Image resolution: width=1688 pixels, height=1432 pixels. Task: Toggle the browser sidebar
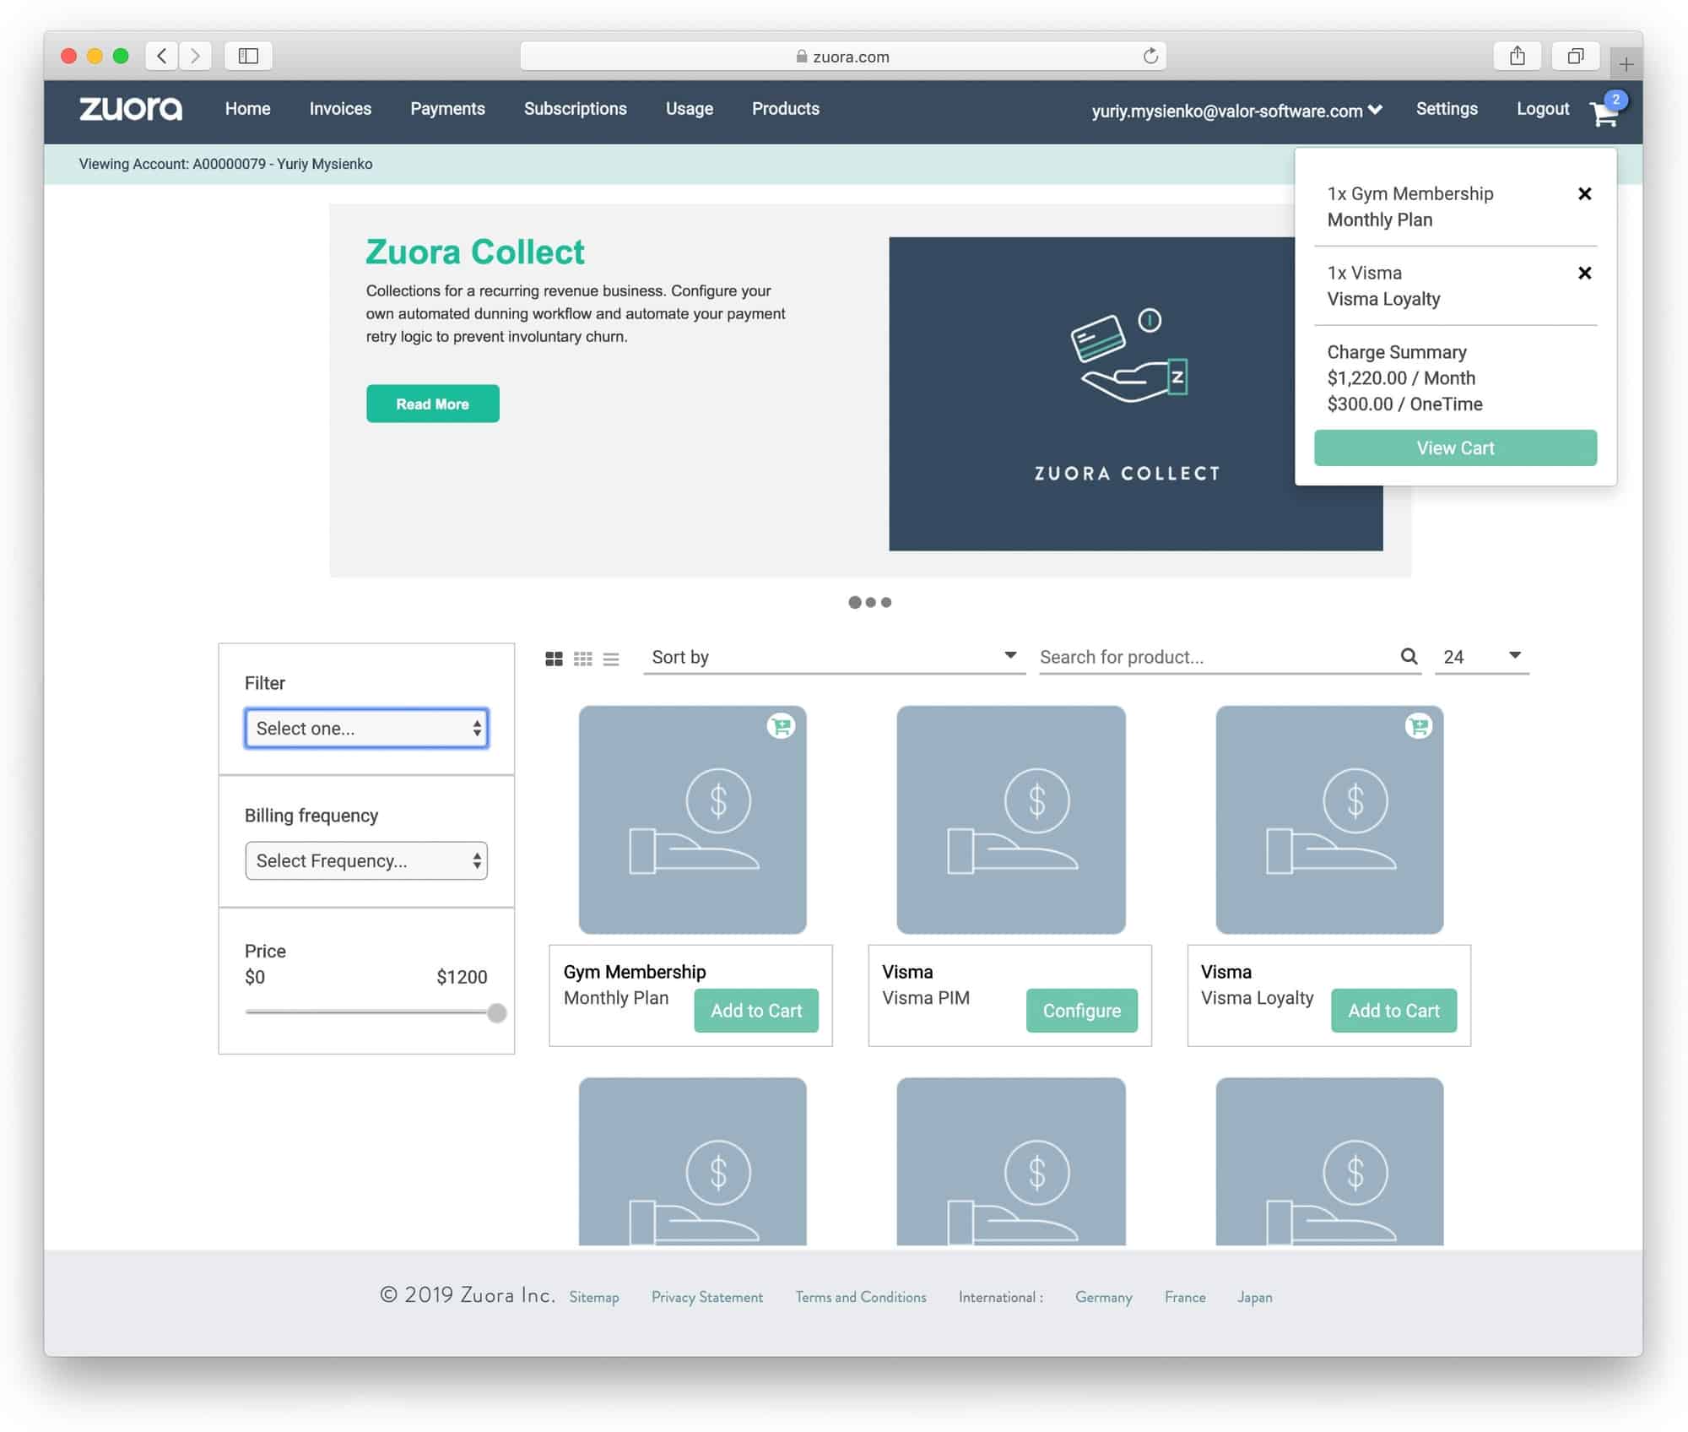point(248,56)
